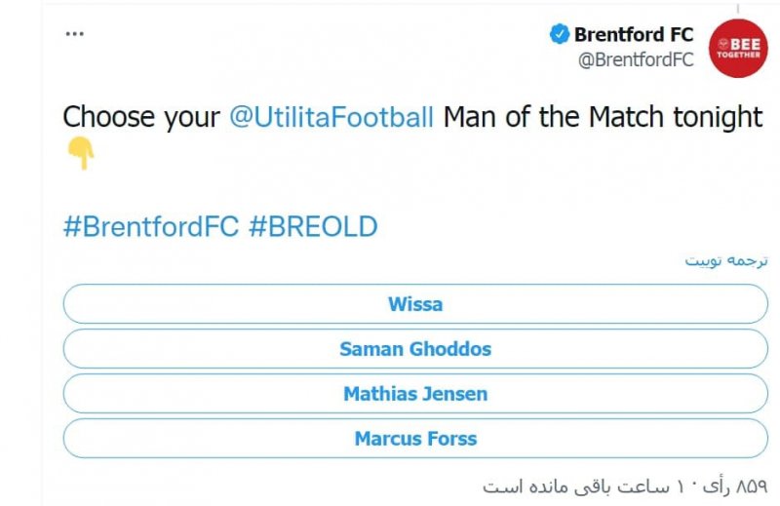Viewport: 780px width, 506px height.
Task: Open the @UtilitaFootball mention
Action: [x=331, y=118]
